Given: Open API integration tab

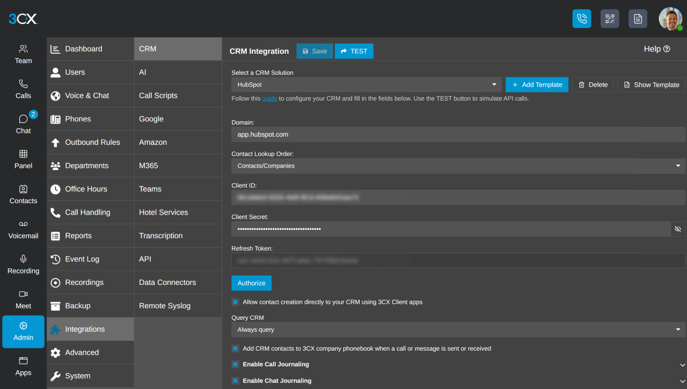Looking at the screenshot, I should click(178, 259).
